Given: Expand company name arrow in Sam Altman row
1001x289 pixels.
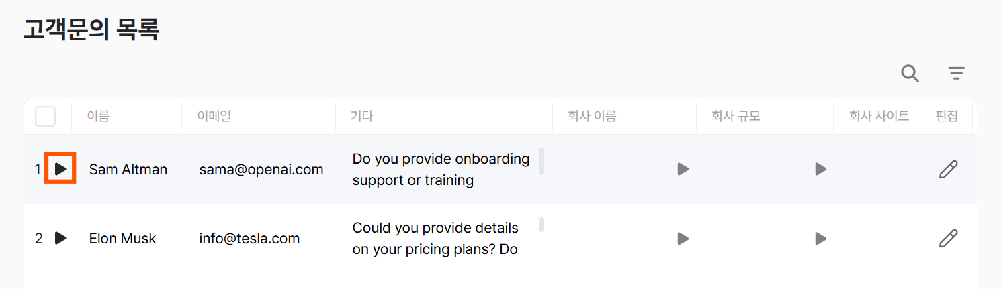Looking at the screenshot, I should [683, 169].
